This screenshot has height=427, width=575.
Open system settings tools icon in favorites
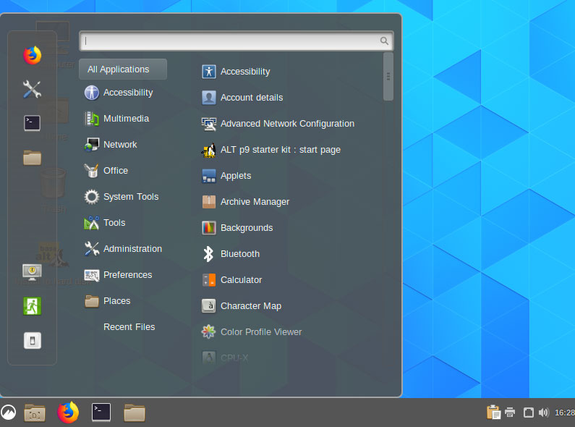tap(32, 90)
